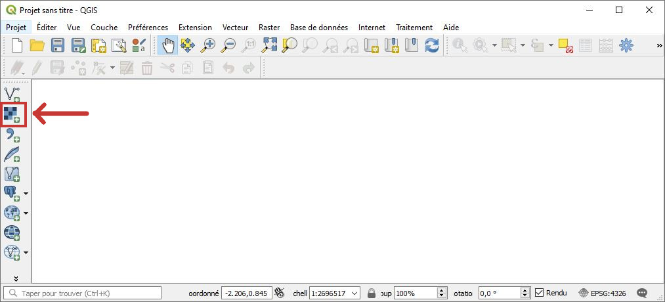Click the Add Raster Layer icon

[12, 114]
